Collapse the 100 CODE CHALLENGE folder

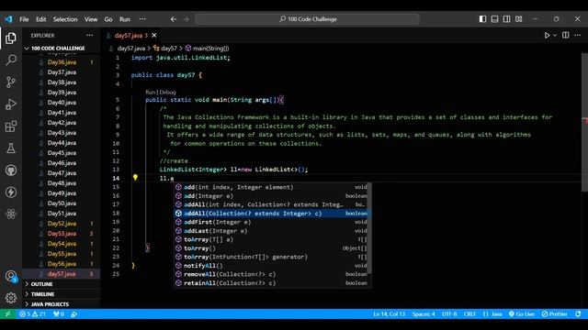coord(58,49)
